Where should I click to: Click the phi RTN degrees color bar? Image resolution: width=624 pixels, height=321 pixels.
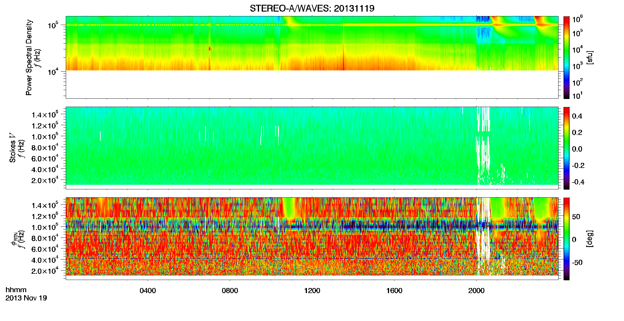tap(567, 239)
